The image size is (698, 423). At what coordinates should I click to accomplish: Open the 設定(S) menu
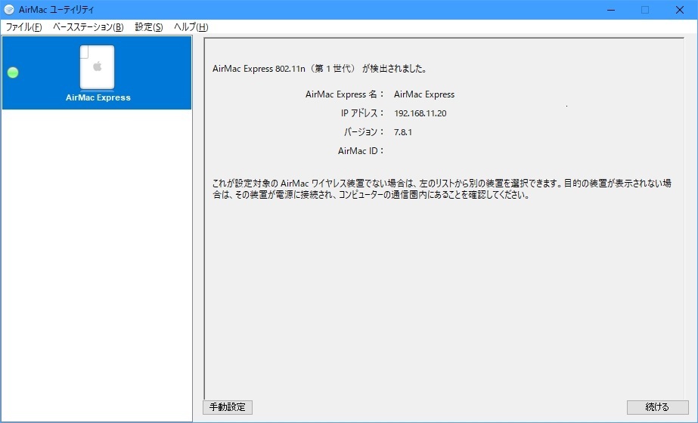pyautogui.click(x=149, y=27)
